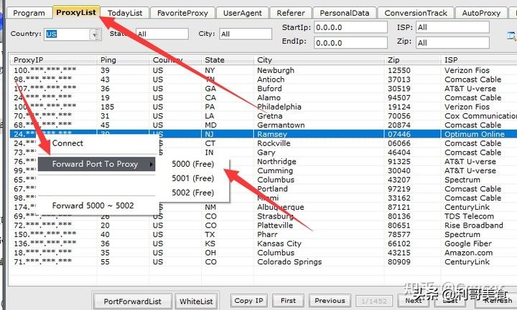Viewport: 517px width, 310px height.
Task: Click zip code 12550 cell
Action: click(x=399, y=70)
